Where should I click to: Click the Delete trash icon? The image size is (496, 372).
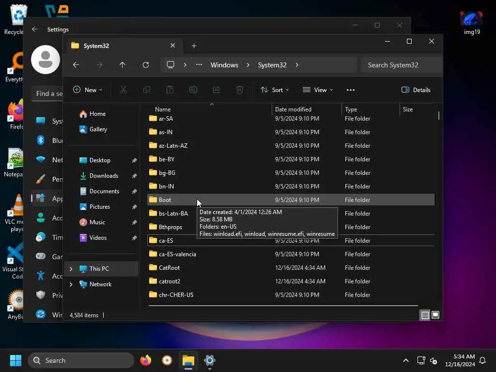pos(240,90)
